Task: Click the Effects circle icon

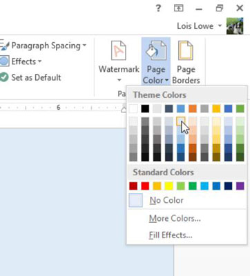Action: tap(4, 61)
